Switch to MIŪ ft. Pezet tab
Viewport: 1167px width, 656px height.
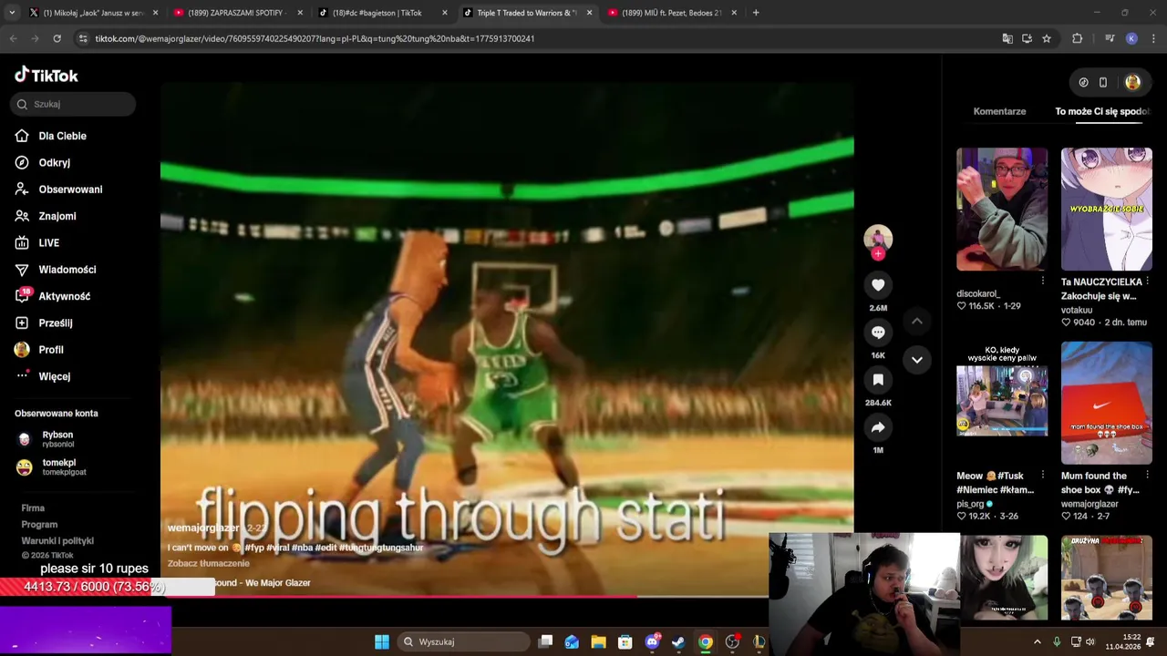[673, 13]
